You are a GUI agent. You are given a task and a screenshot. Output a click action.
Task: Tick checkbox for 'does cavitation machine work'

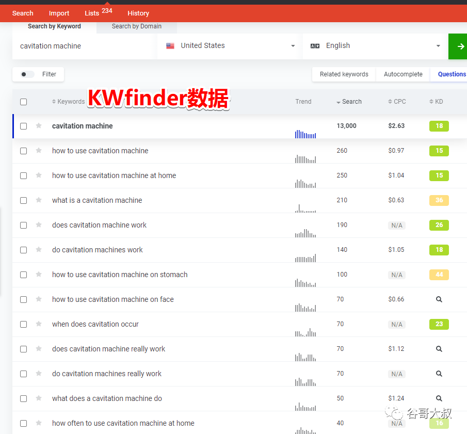pos(24,225)
